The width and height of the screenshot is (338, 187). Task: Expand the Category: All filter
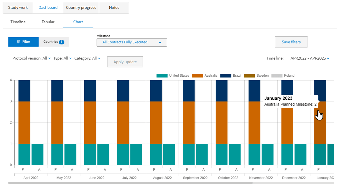87,58
